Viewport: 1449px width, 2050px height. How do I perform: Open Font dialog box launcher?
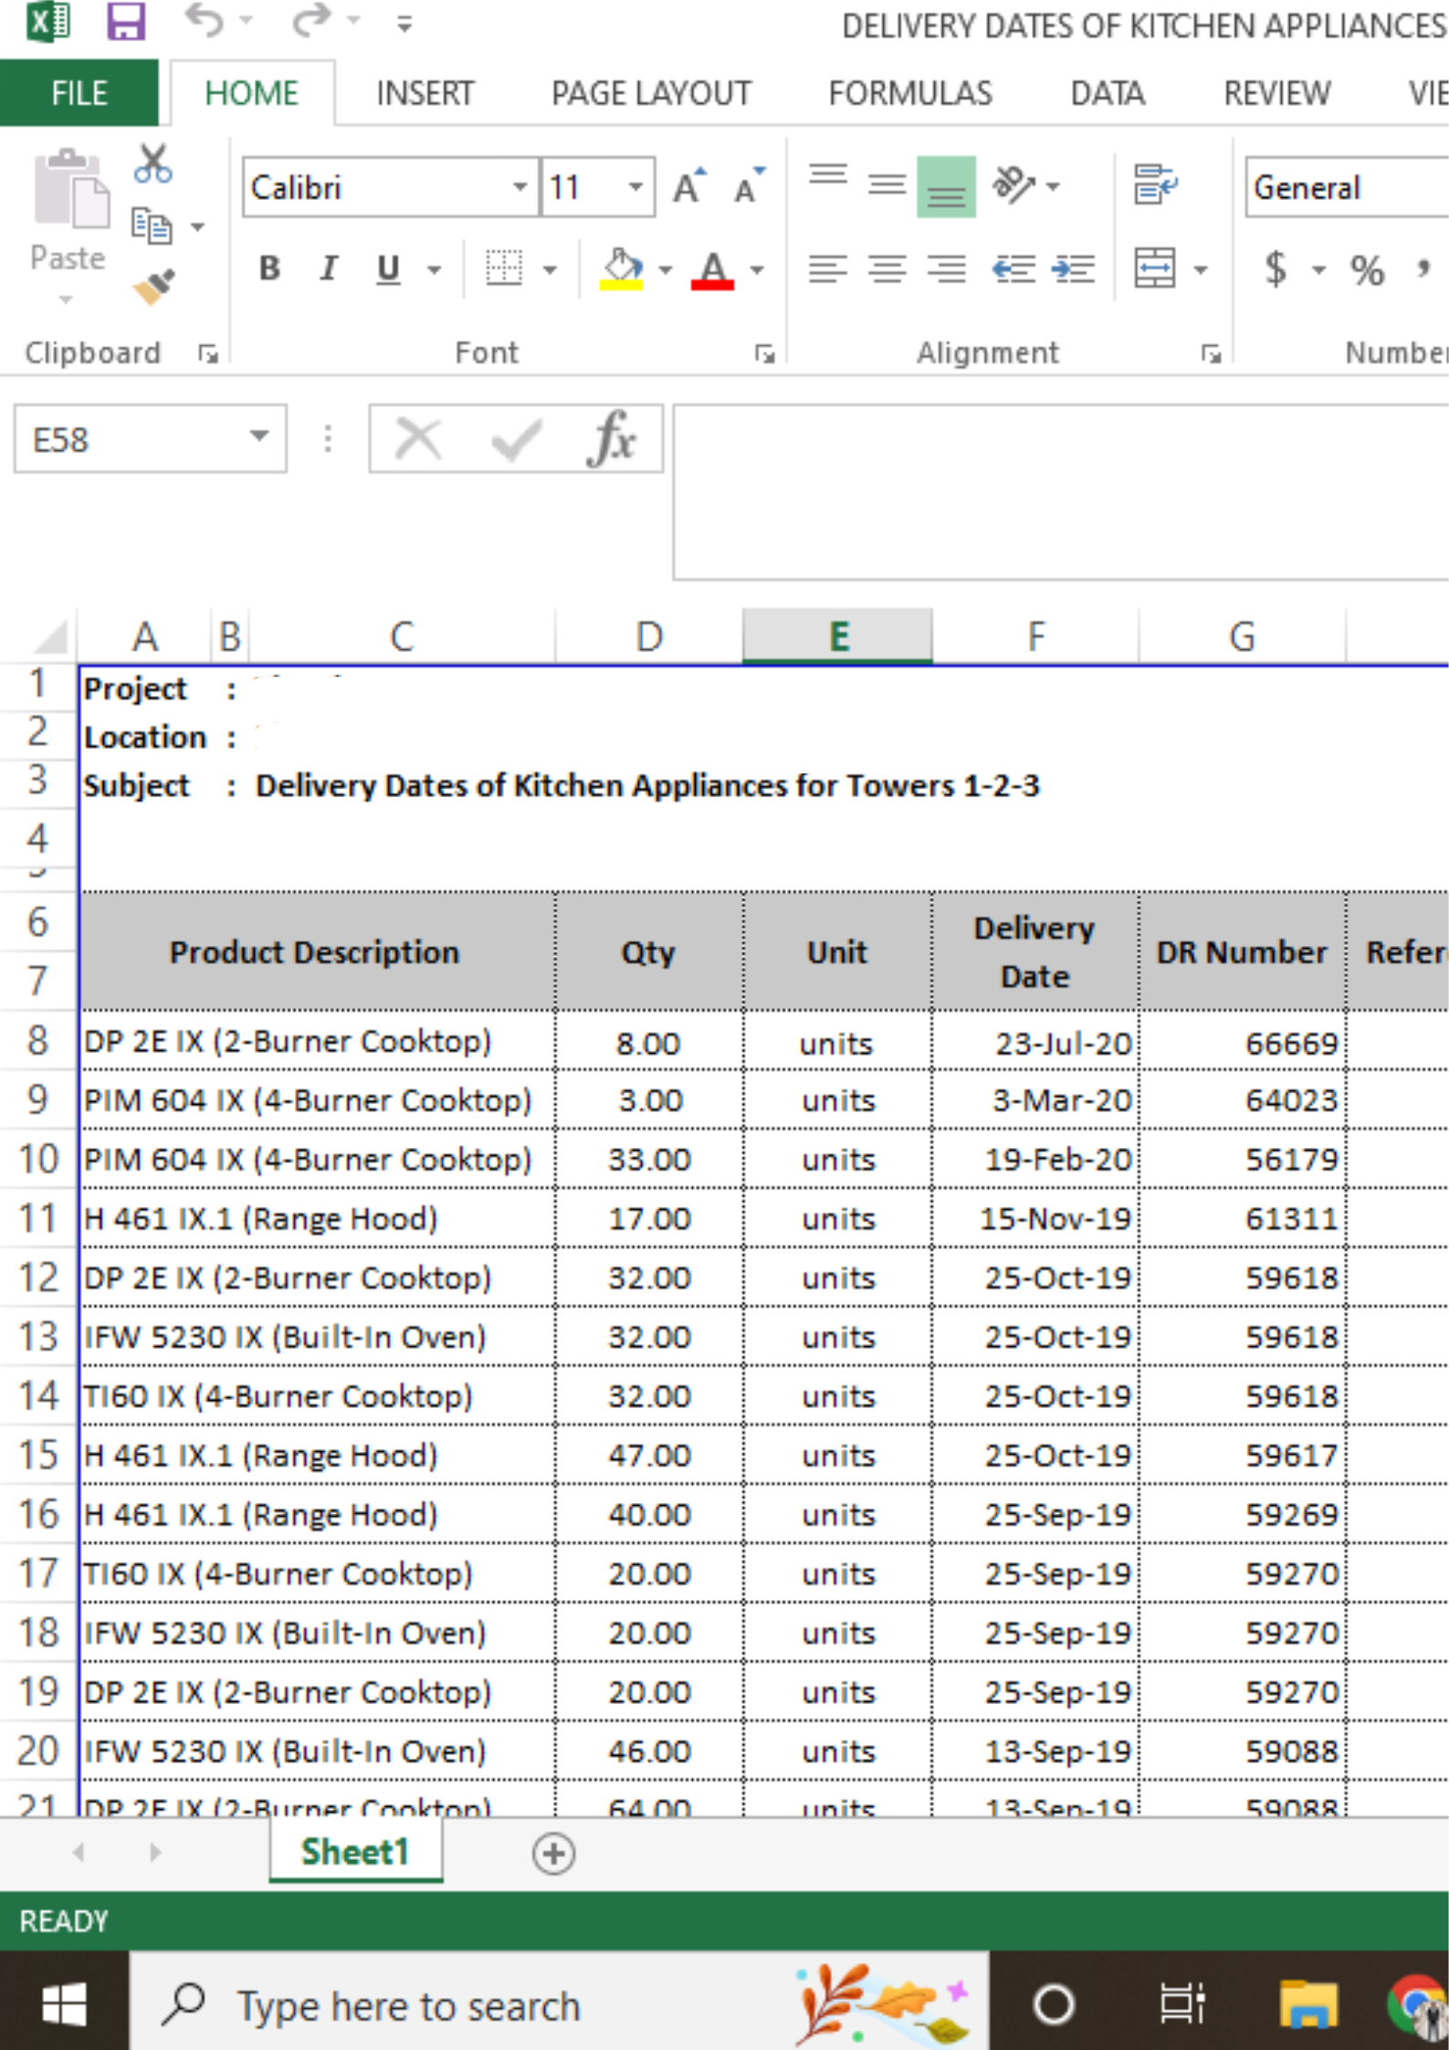tap(765, 353)
